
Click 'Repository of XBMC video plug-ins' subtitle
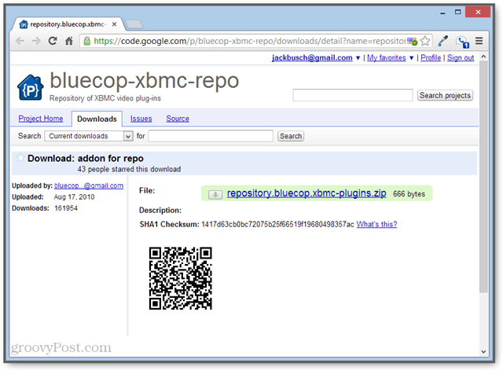pos(105,98)
